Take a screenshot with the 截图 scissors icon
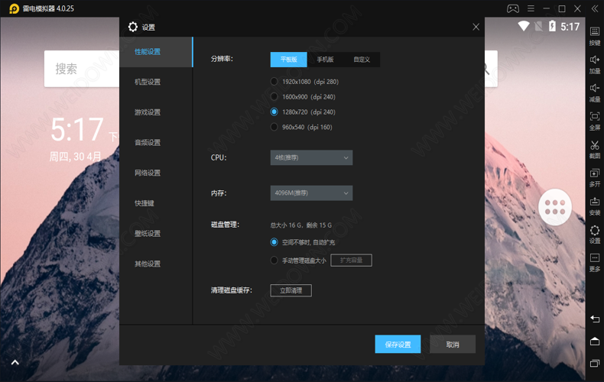This screenshot has width=604, height=382. [x=594, y=146]
